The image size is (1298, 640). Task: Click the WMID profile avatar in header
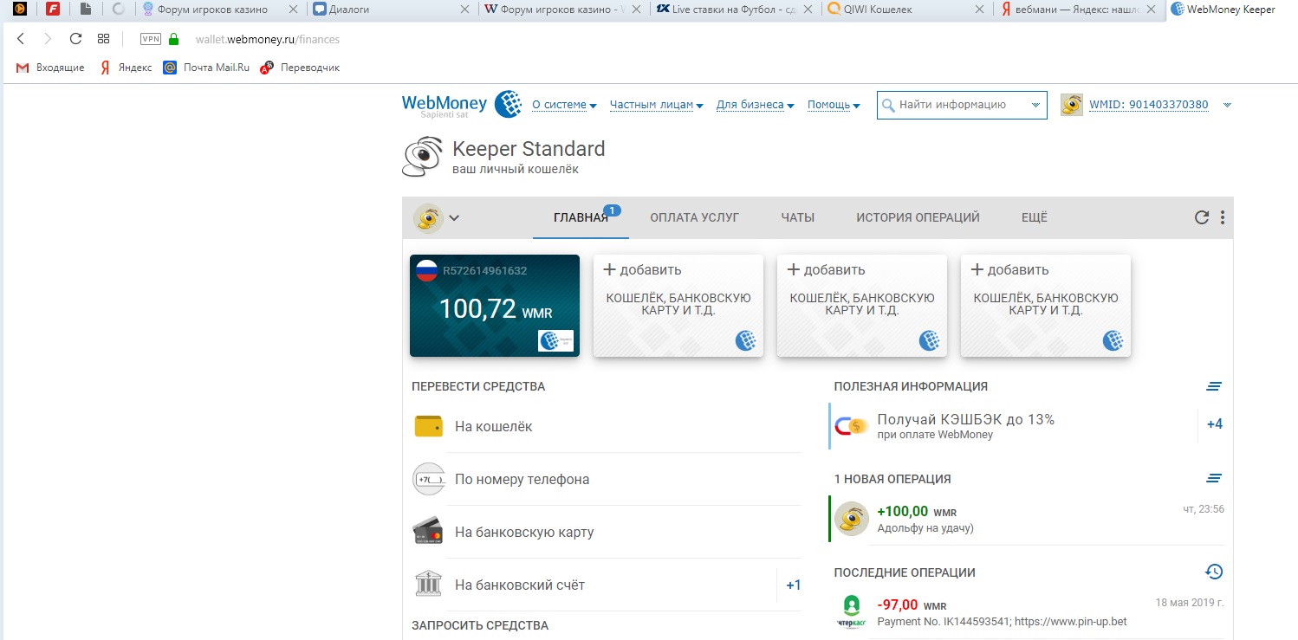[x=1072, y=105]
